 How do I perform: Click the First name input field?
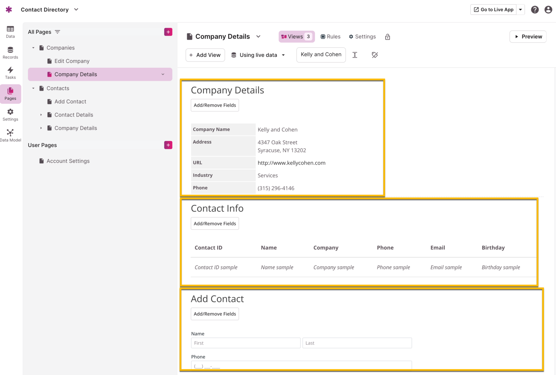(x=245, y=343)
